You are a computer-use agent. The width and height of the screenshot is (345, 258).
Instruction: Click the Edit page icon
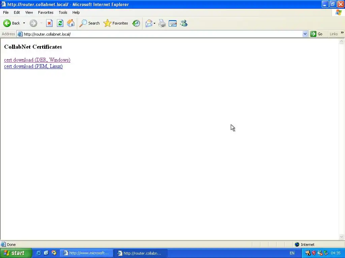[173, 23]
